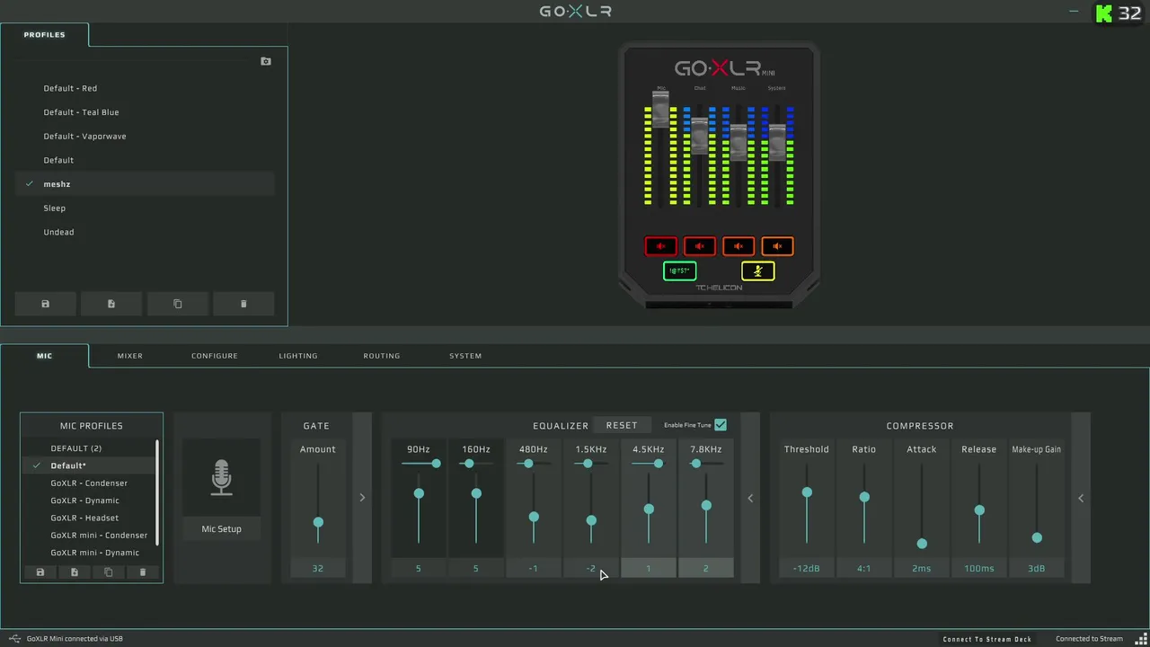Select the 'Default - Vaporwave' profile

coord(145,136)
